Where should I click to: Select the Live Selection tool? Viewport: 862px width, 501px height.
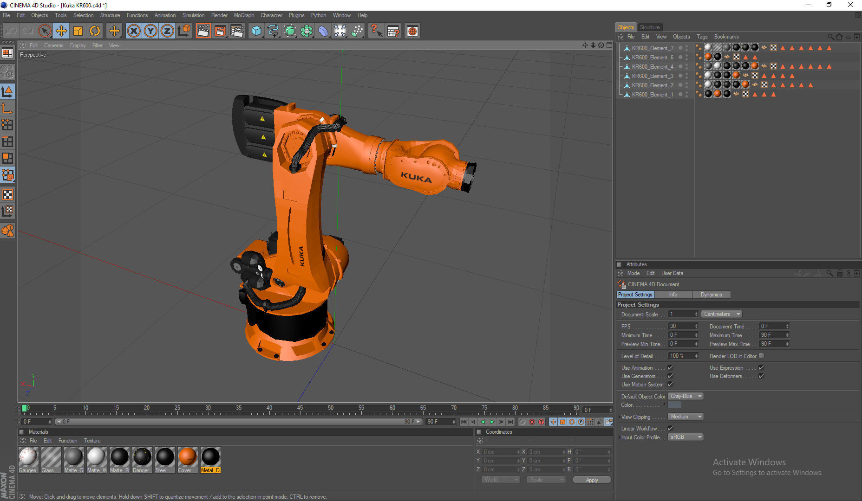click(x=44, y=31)
